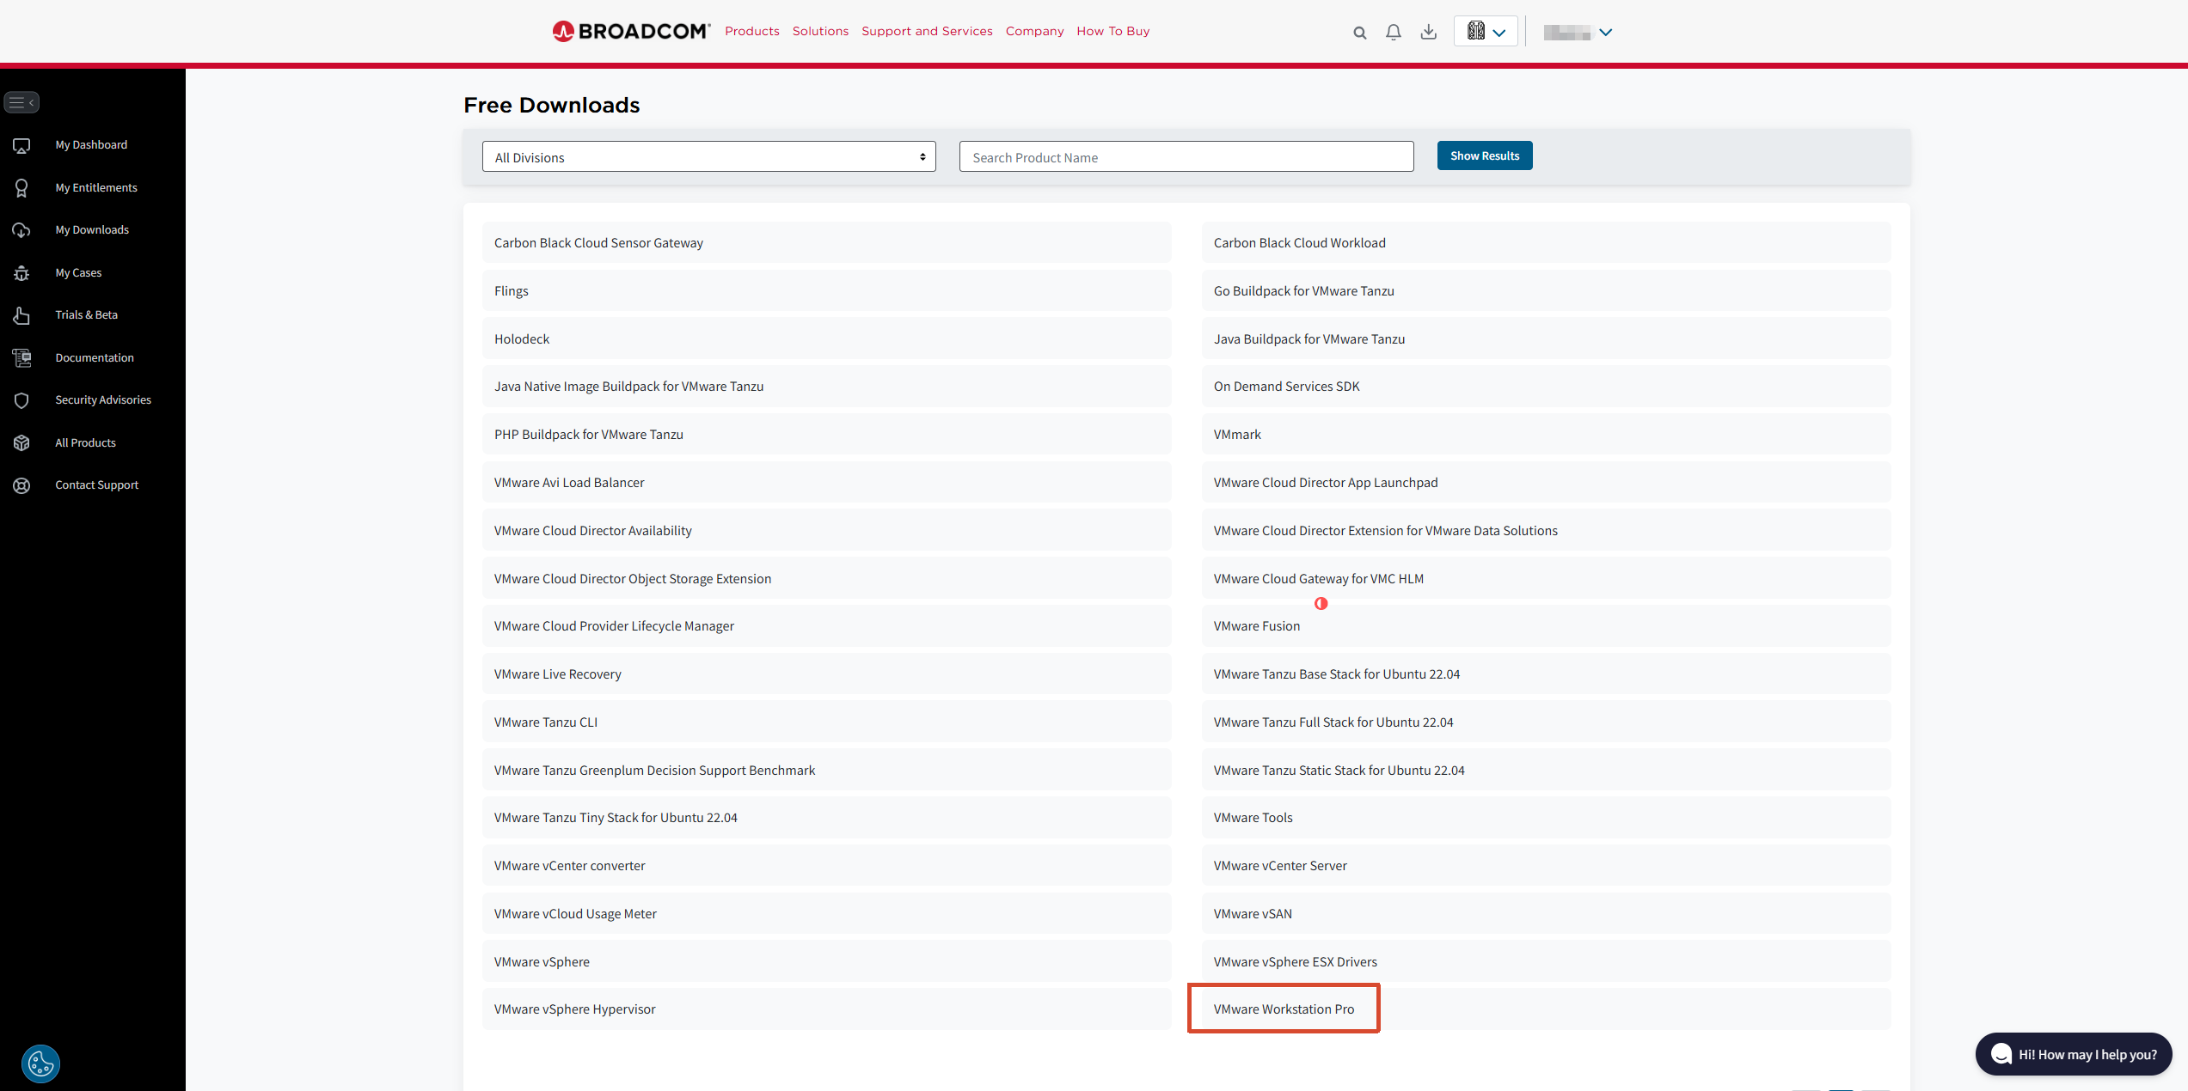Screen dimensions: 2188x1091
Task: Open VMware Tanzu Greenplum Decision Support Benchmark
Action: click(827, 771)
